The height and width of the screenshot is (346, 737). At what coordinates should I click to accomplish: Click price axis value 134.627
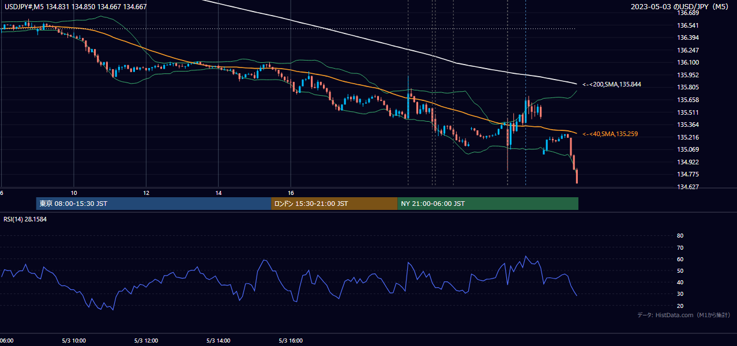tap(688, 187)
